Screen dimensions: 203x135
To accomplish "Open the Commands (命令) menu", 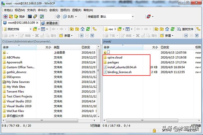I will coord(43,10).
